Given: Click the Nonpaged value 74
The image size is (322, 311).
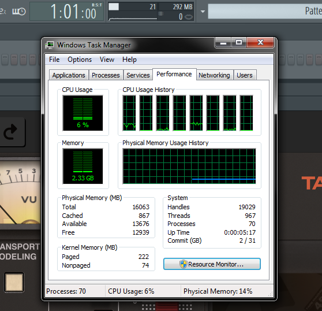Looking at the screenshot, I should [145, 265].
